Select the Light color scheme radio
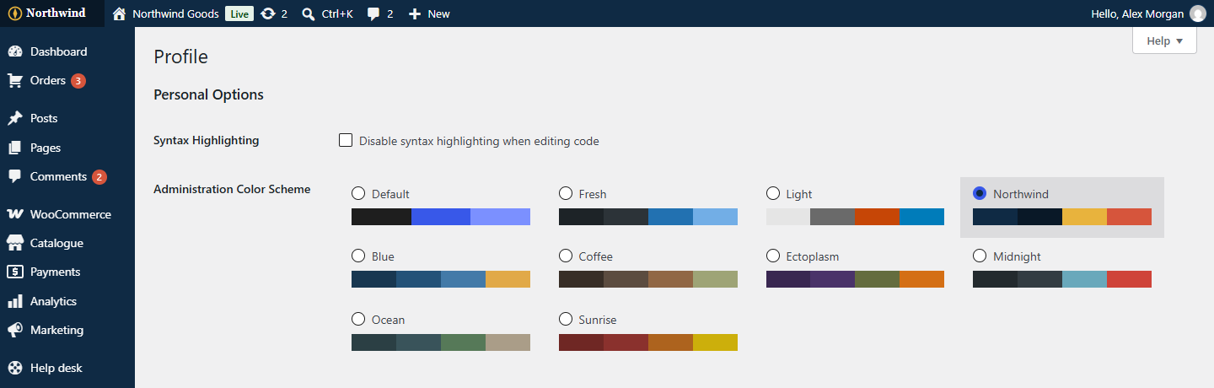 (x=773, y=193)
